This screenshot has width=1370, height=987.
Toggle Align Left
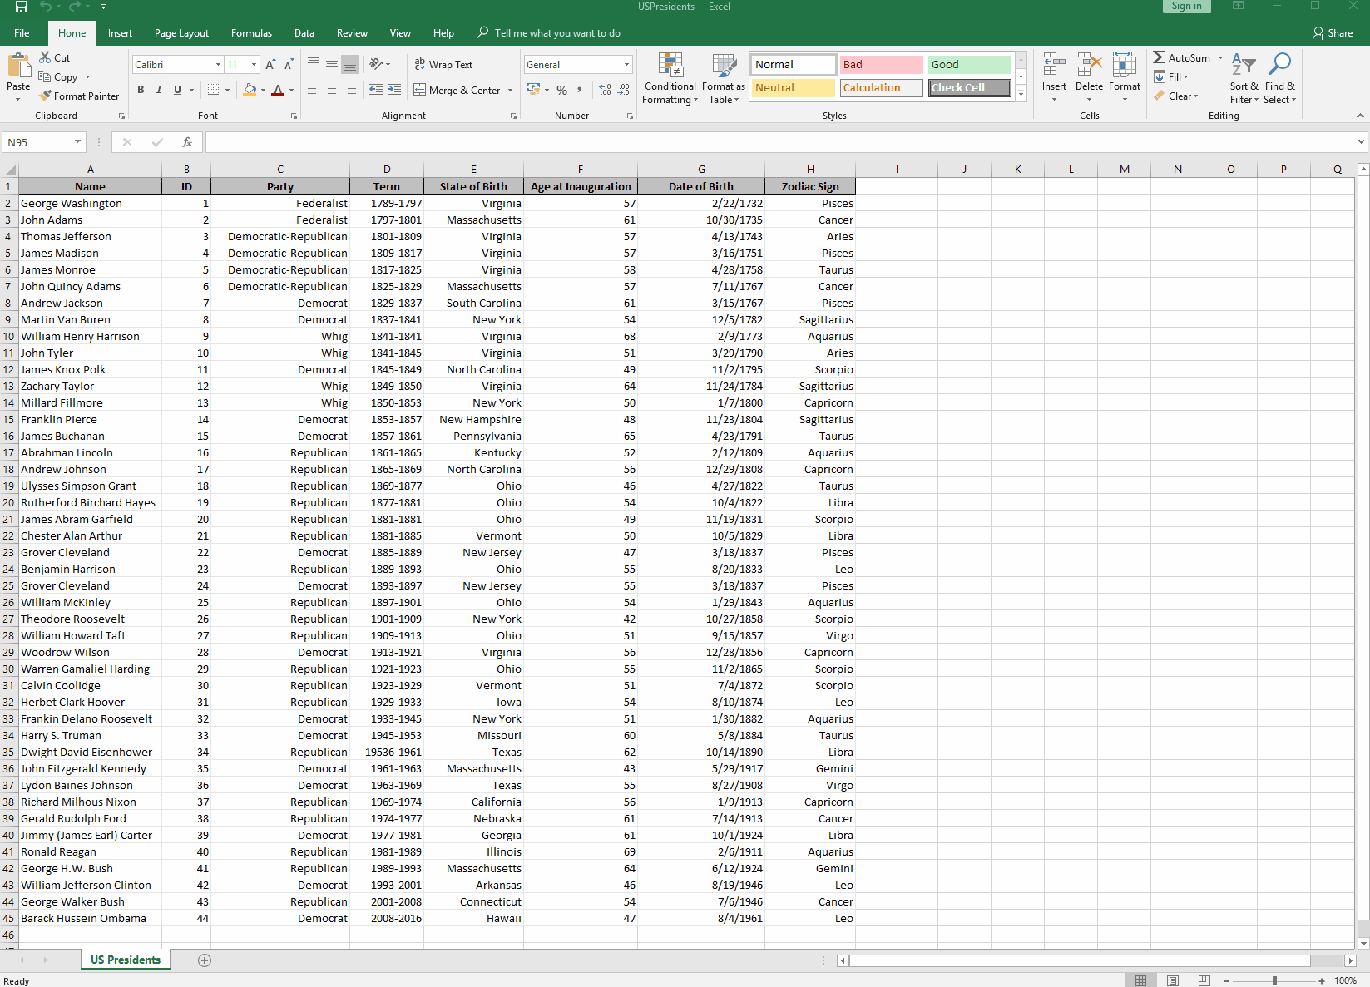(x=313, y=90)
